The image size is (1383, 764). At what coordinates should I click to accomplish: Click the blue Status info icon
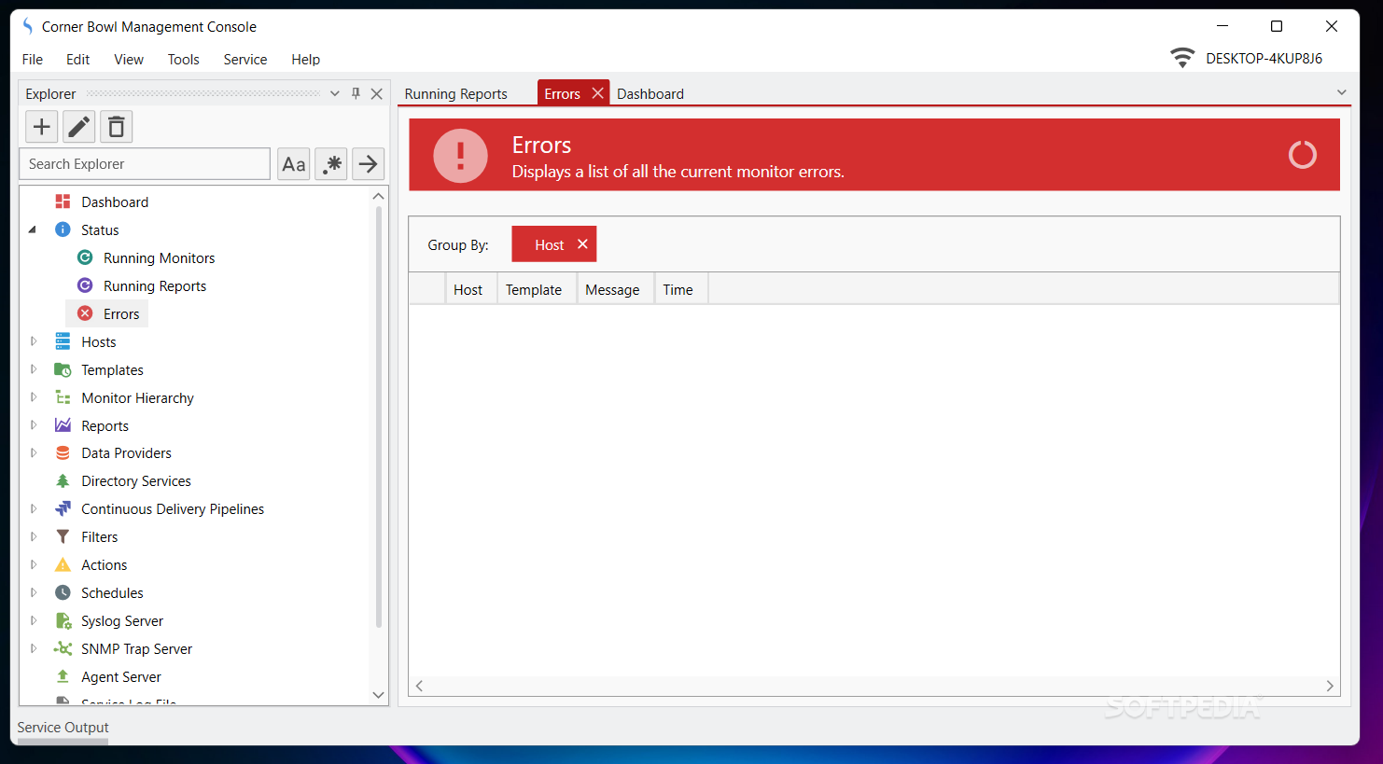pos(63,229)
